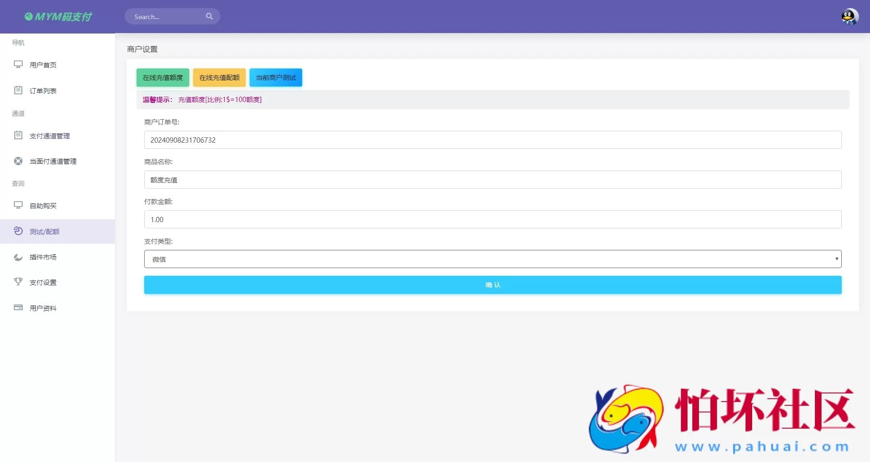The image size is (870, 462).
Task: Click the 付款金额 field showing 1.00
Action: tap(492, 219)
